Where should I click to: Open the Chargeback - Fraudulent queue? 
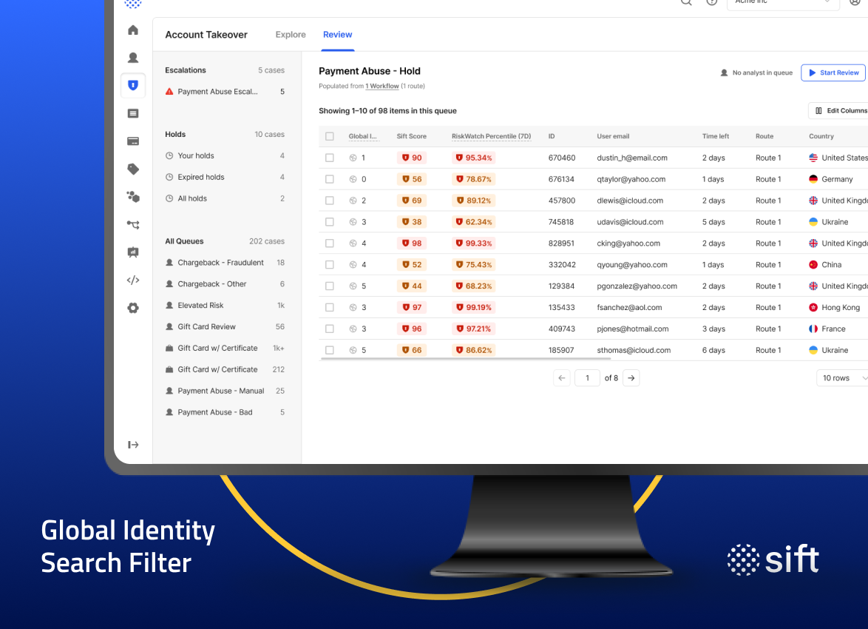225,263
